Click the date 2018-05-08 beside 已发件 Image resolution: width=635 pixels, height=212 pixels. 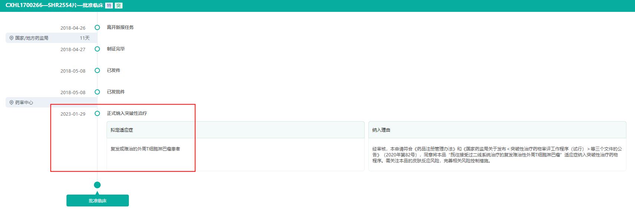point(73,71)
